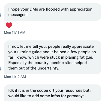Click 'them out of the uncertainty.' line
111x101 pixels.
[34, 68]
